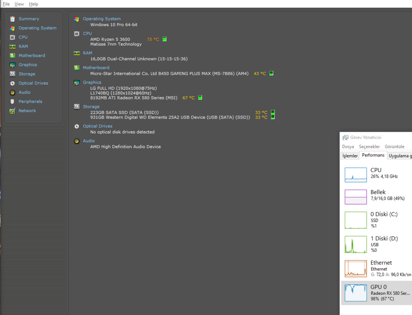
Task: Click the Motherboard sidebar icon
Action: click(12, 56)
